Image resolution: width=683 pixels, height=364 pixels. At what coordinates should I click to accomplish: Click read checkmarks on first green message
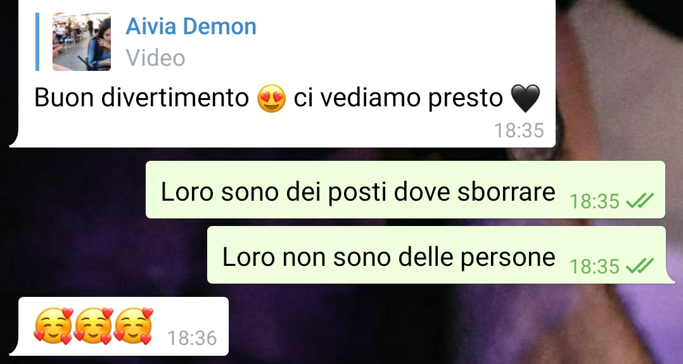[x=639, y=201]
